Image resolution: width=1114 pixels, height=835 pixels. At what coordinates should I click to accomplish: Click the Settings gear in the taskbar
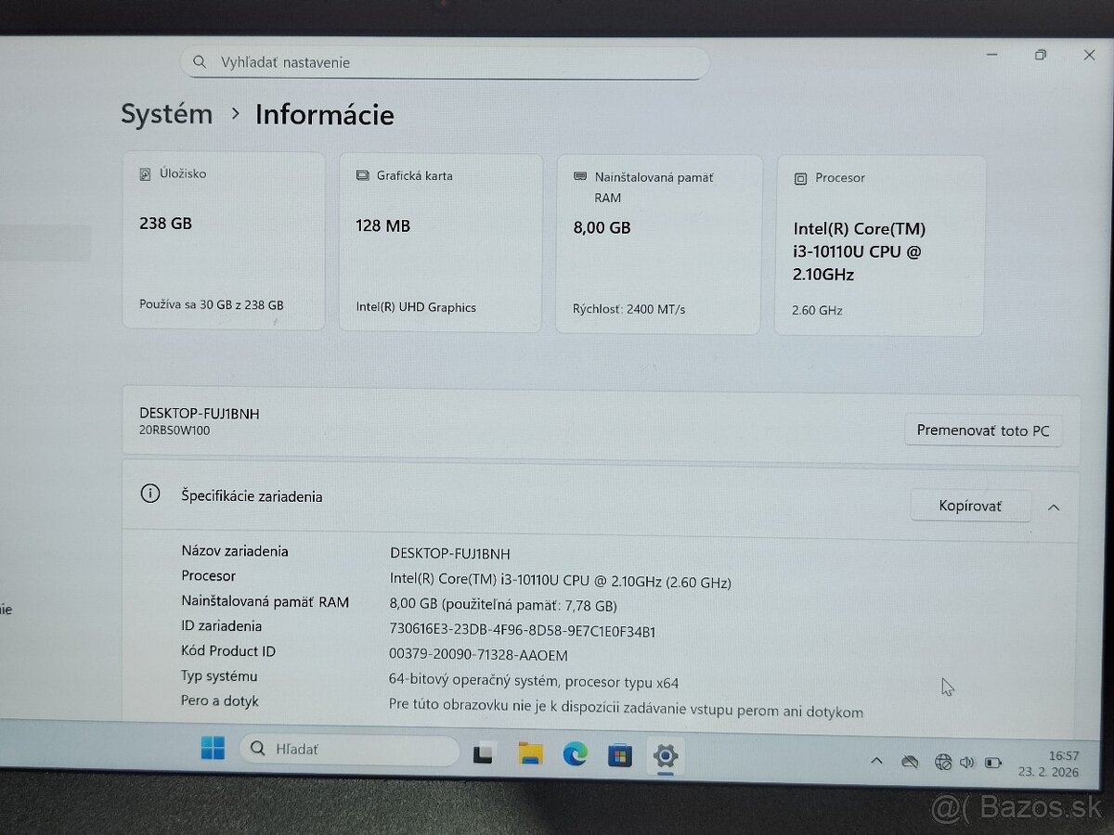[x=666, y=756]
